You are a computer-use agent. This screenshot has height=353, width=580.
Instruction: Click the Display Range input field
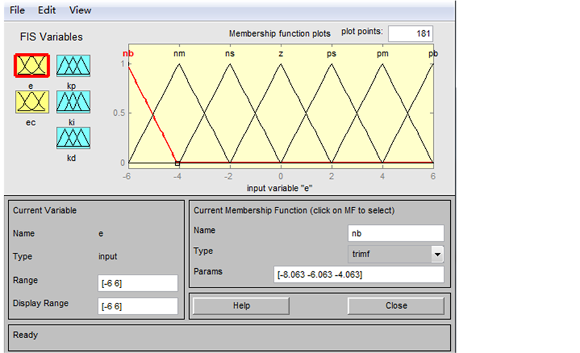pyautogui.click(x=137, y=306)
